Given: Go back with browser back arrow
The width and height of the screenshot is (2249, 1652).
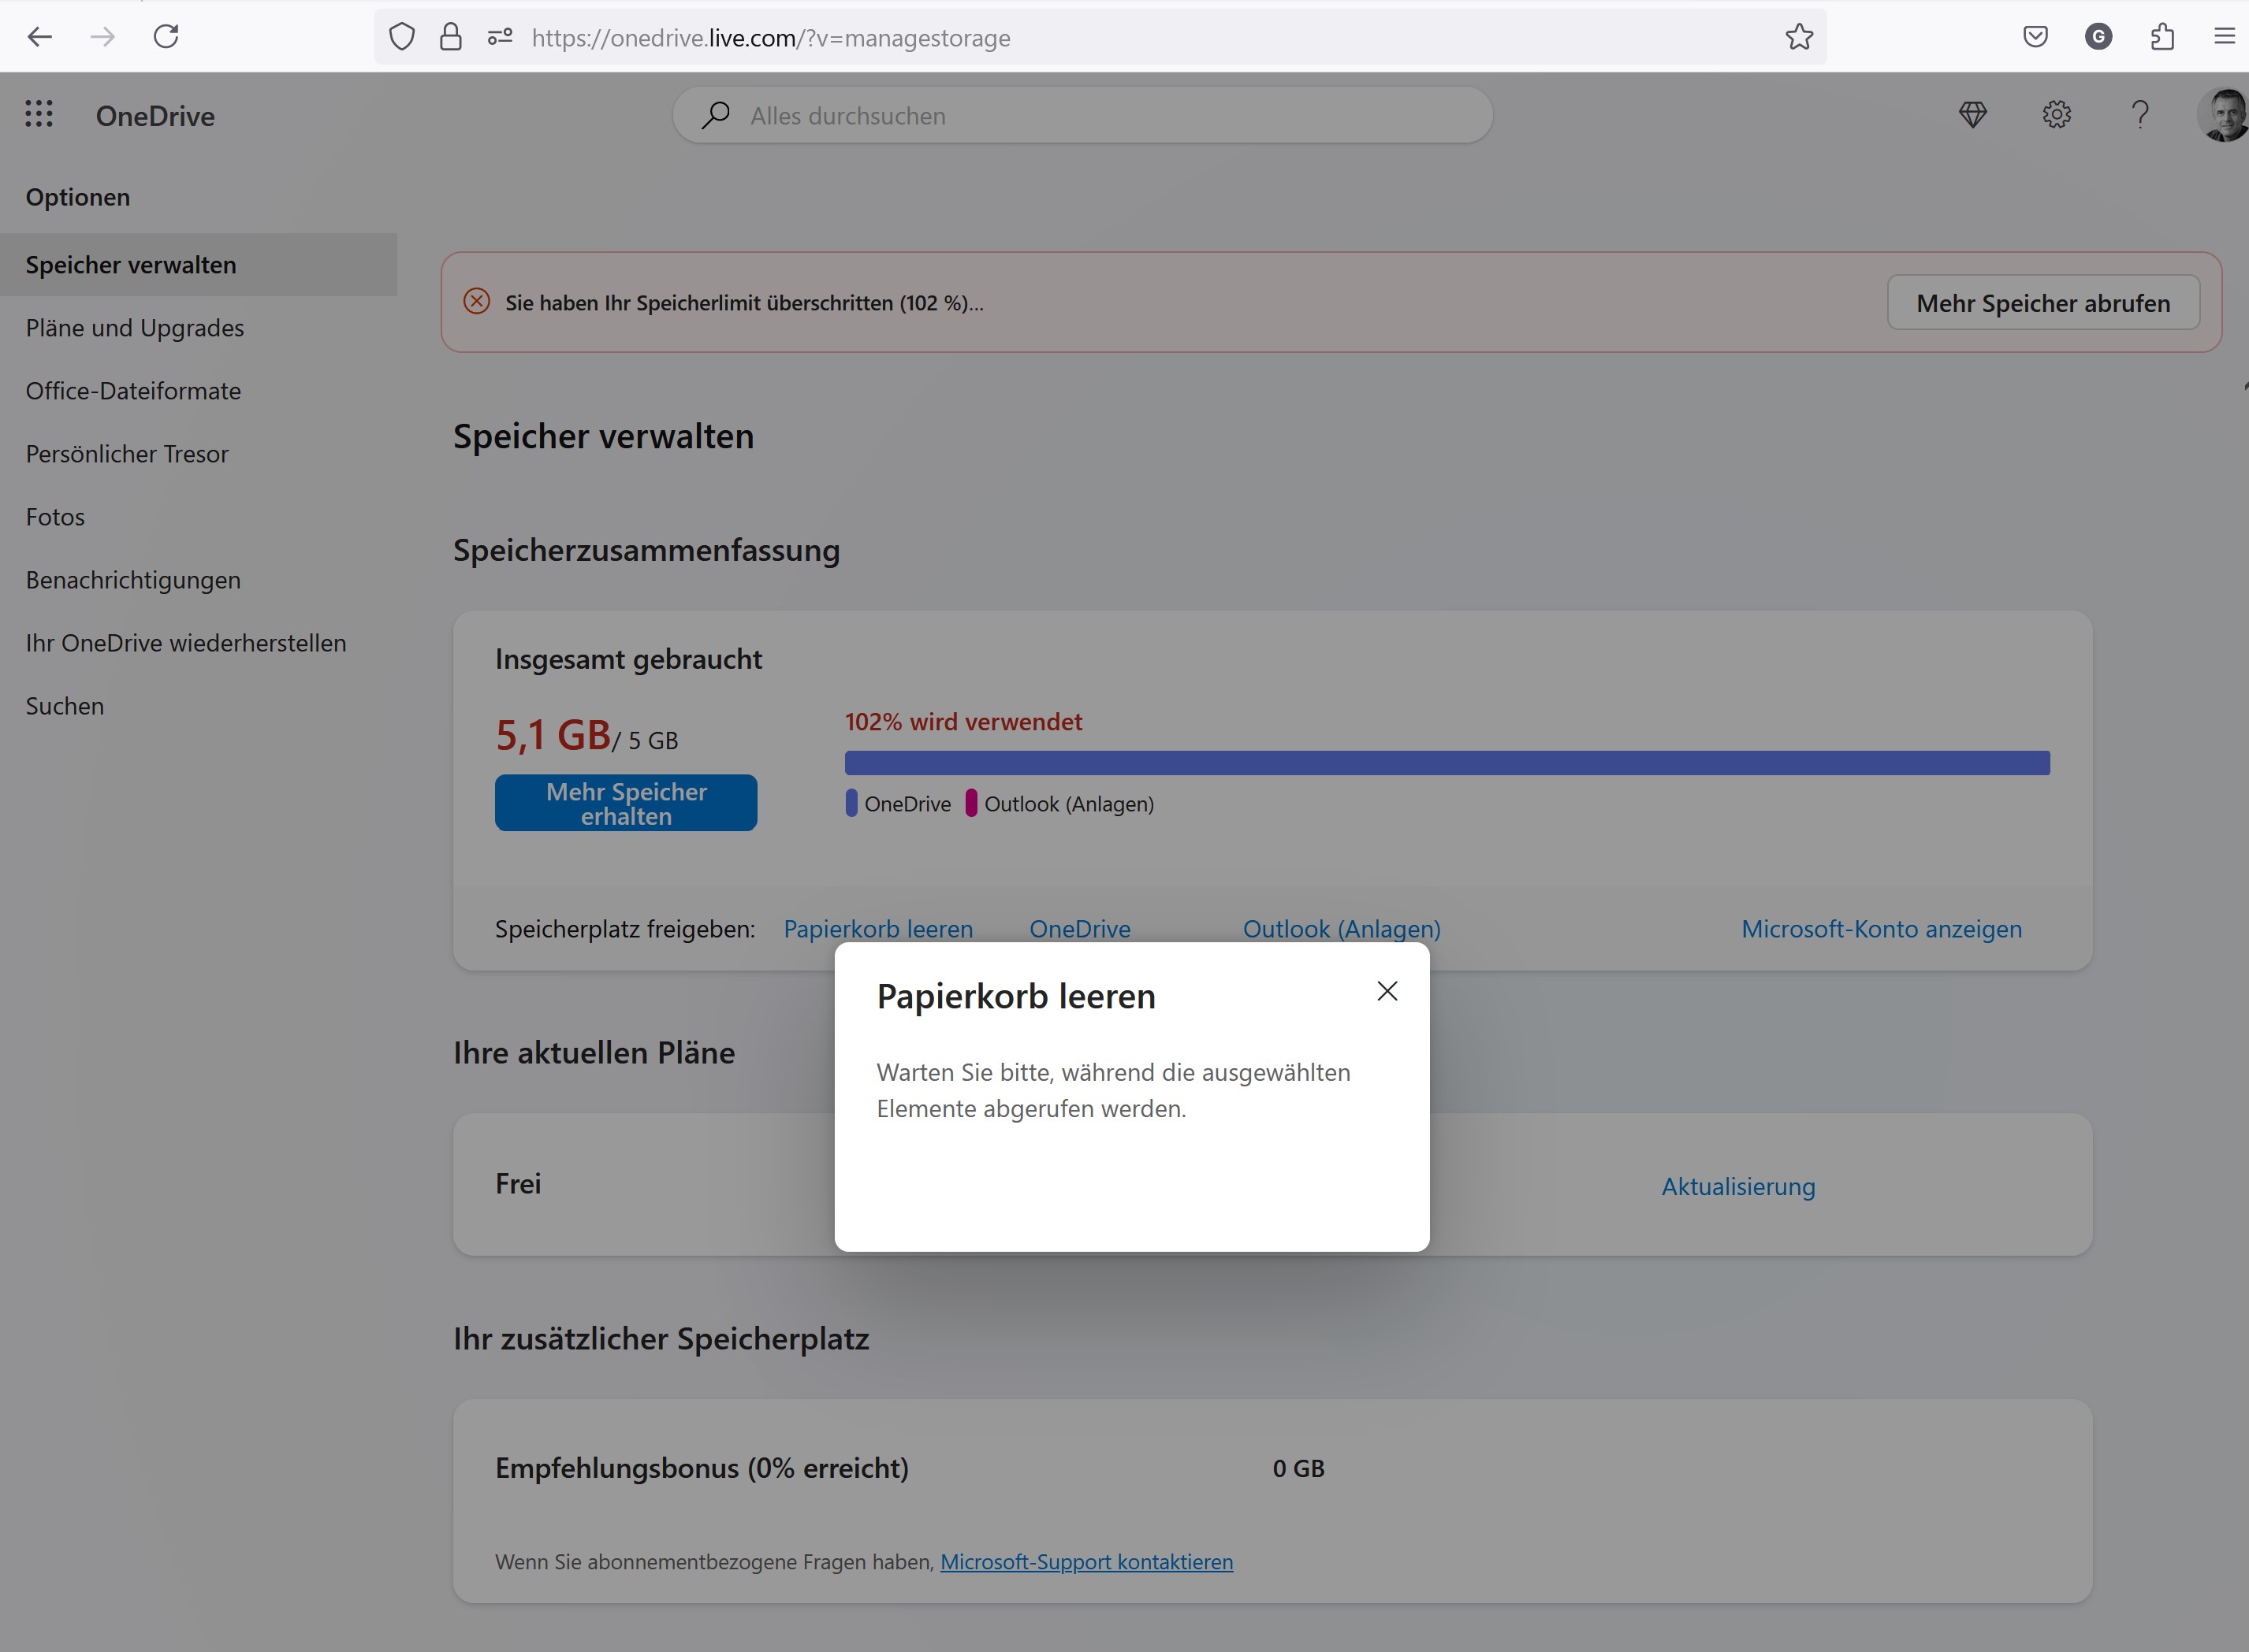Looking at the screenshot, I should pos(40,37).
